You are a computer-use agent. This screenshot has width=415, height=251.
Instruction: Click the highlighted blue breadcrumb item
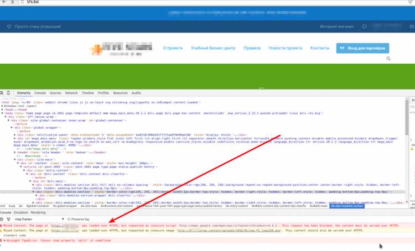[347, 206]
